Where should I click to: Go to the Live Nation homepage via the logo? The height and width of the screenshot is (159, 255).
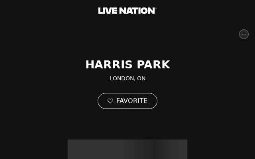pos(127,11)
